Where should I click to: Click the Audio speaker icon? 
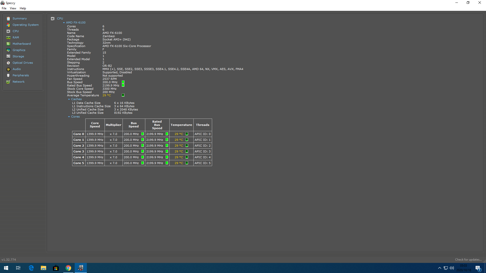pyautogui.click(x=8, y=69)
